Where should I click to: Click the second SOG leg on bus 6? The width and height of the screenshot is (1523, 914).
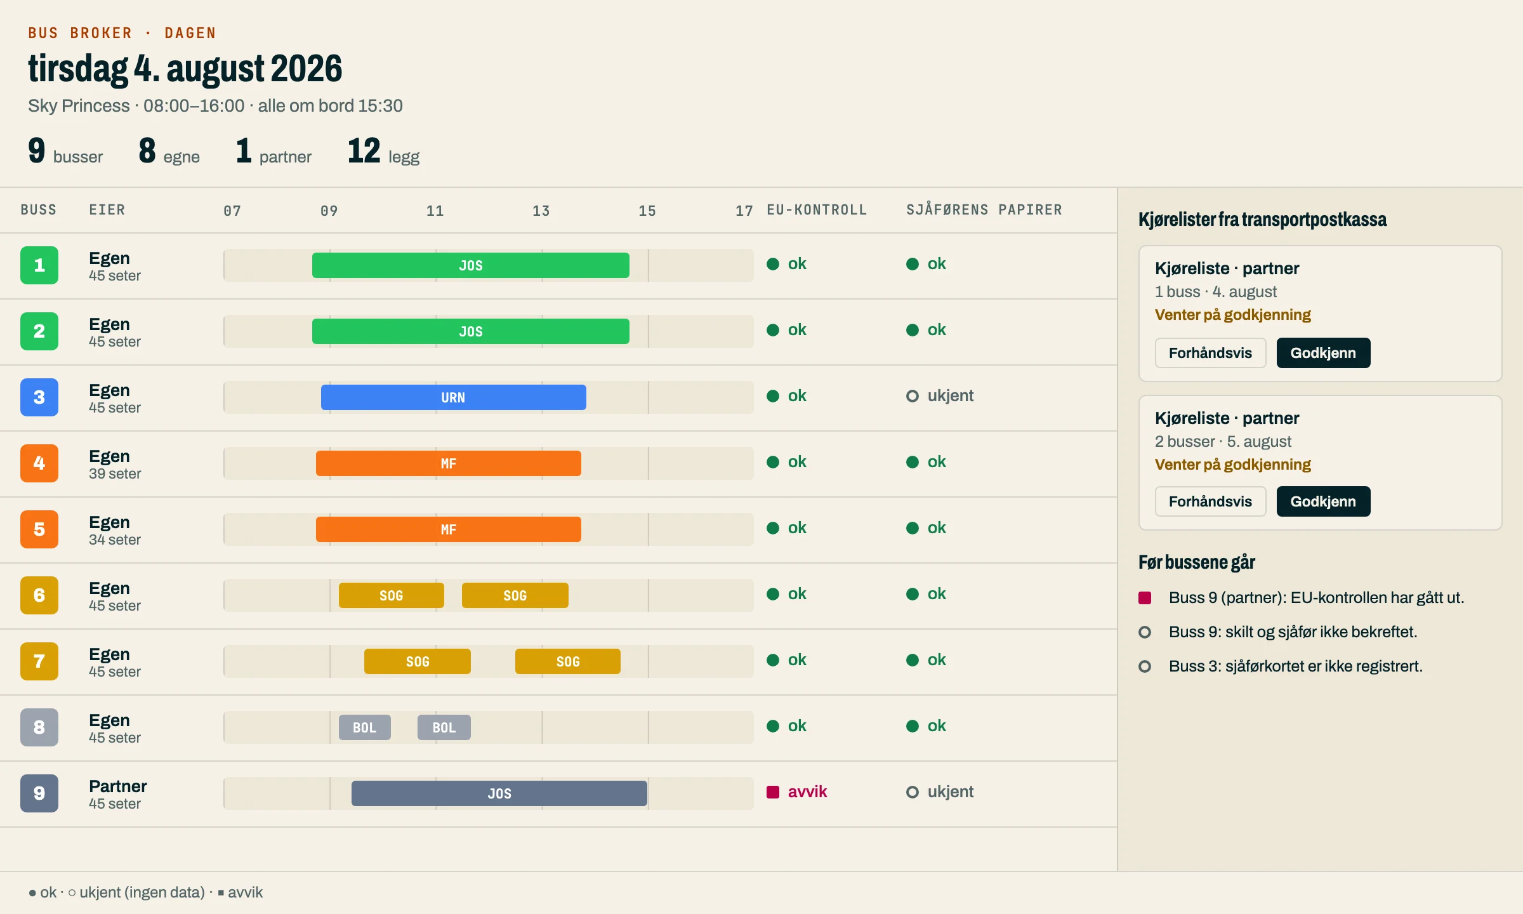[515, 595]
